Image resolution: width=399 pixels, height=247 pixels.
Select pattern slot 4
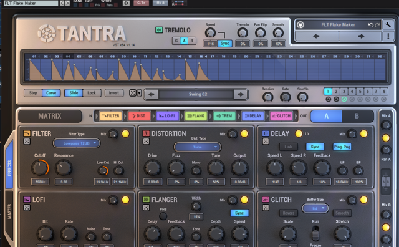click(x=352, y=91)
